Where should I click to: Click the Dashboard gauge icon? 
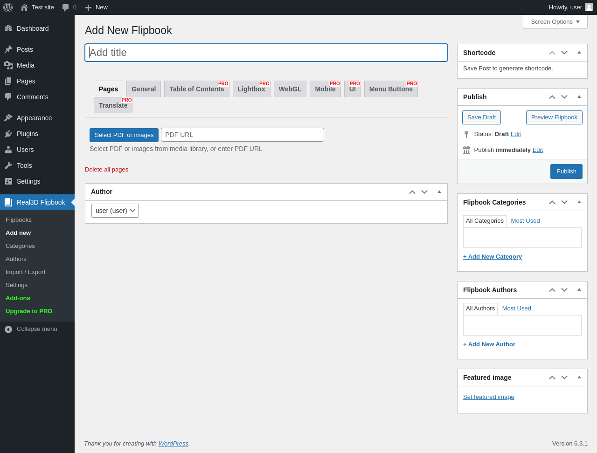tap(8, 28)
